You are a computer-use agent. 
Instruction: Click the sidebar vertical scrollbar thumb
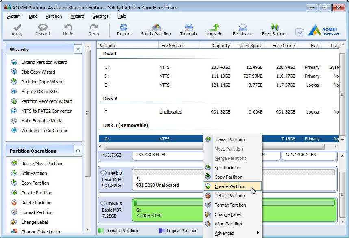(87, 113)
